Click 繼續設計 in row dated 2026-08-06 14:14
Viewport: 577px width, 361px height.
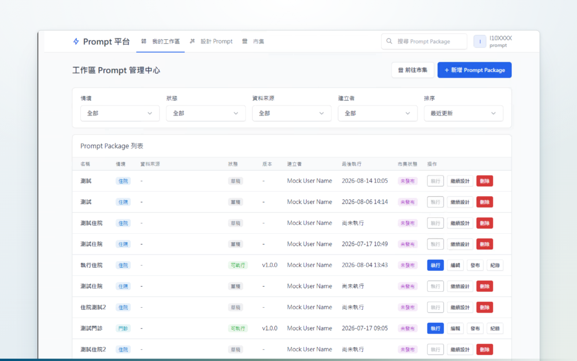[460, 202]
